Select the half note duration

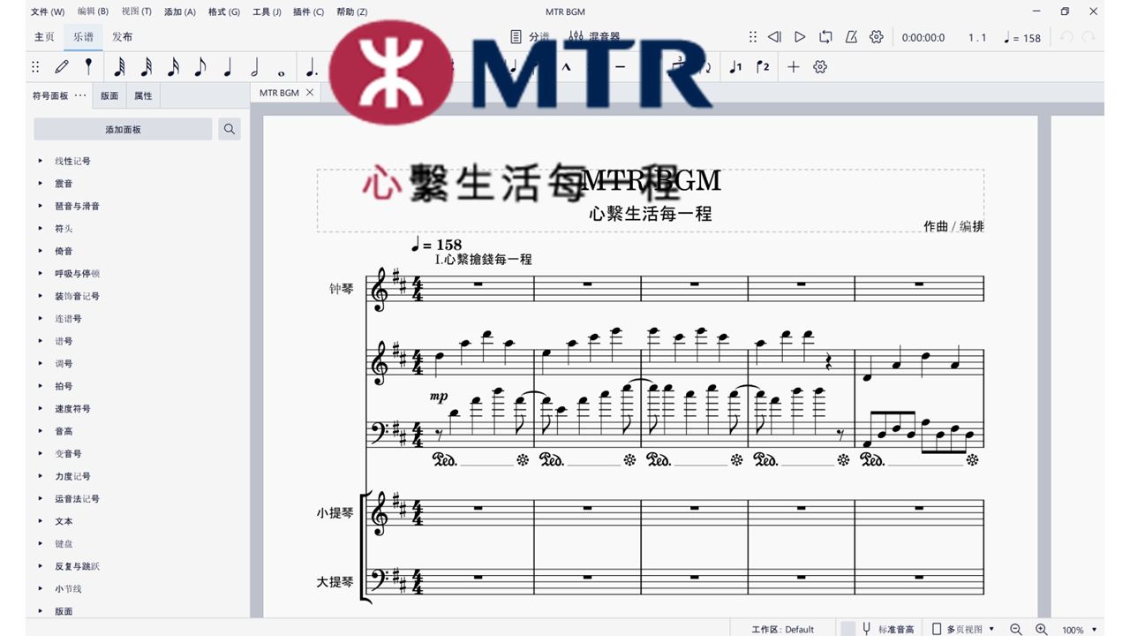[254, 67]
